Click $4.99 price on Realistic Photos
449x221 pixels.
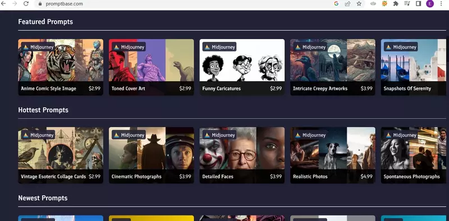(x=366, y=176)
